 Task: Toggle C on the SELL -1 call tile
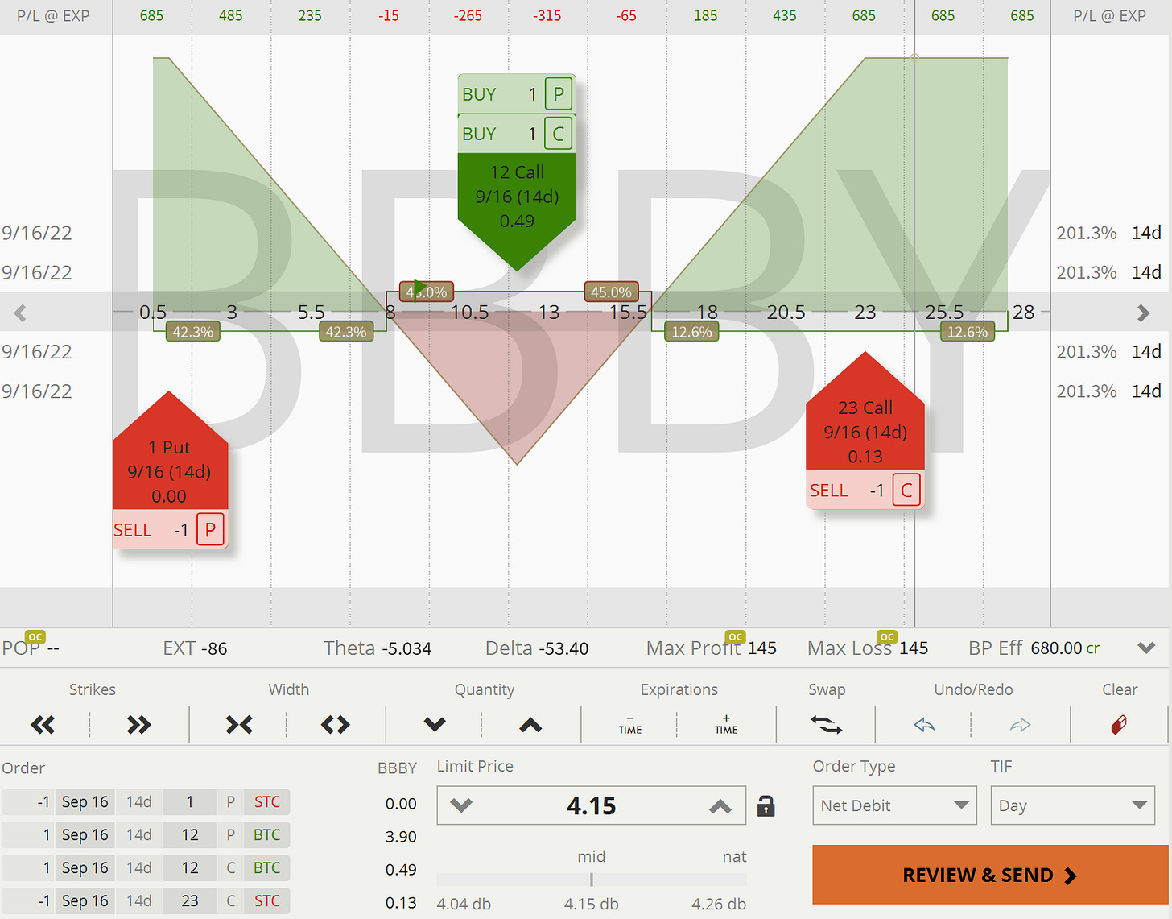coord(906,491)
